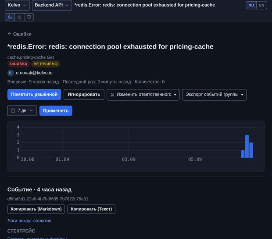Select system theme monitor icon
The image size is (272, 239).
pyautogui.click(x=29, y=18)
